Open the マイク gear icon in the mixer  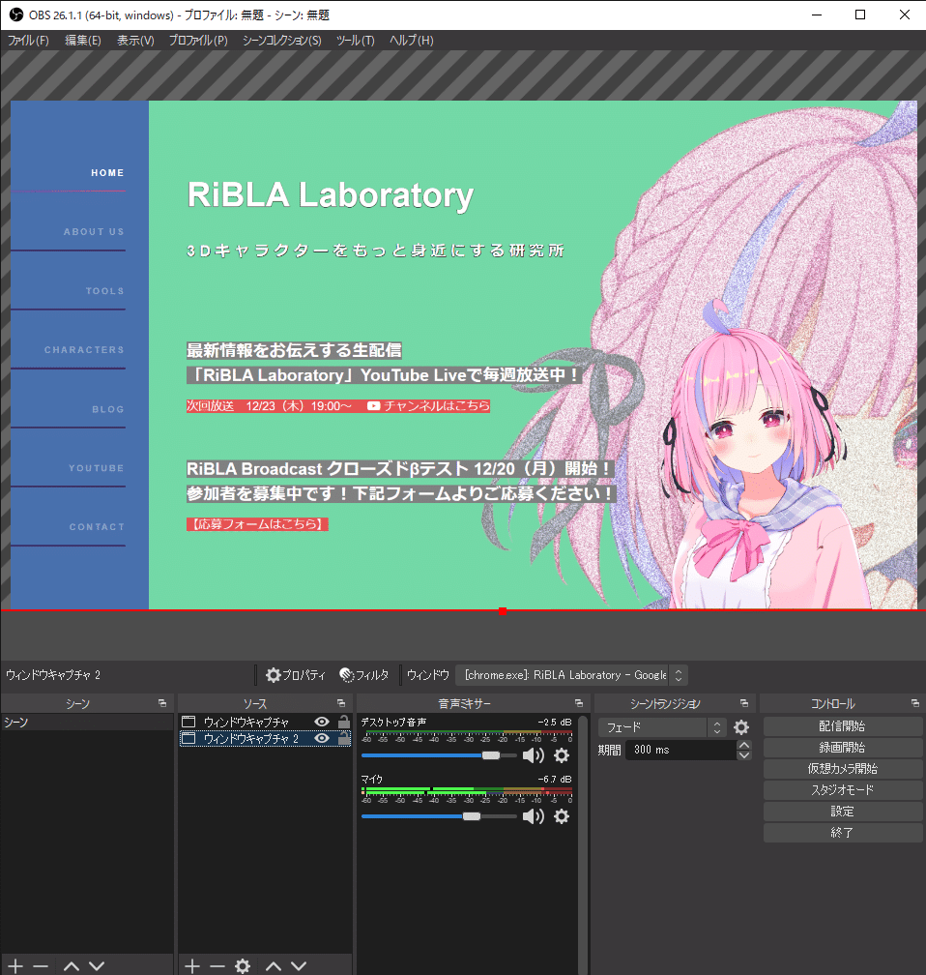point(562,815)
